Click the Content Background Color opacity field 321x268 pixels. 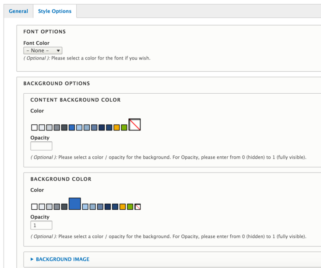point(41,146)
